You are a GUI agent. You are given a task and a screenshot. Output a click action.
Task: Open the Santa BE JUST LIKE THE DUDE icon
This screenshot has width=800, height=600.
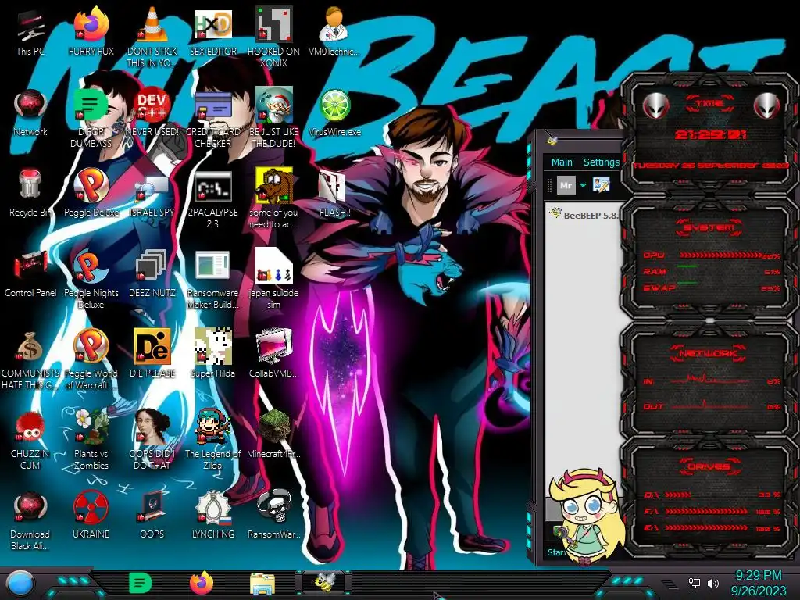pos(274,117)
